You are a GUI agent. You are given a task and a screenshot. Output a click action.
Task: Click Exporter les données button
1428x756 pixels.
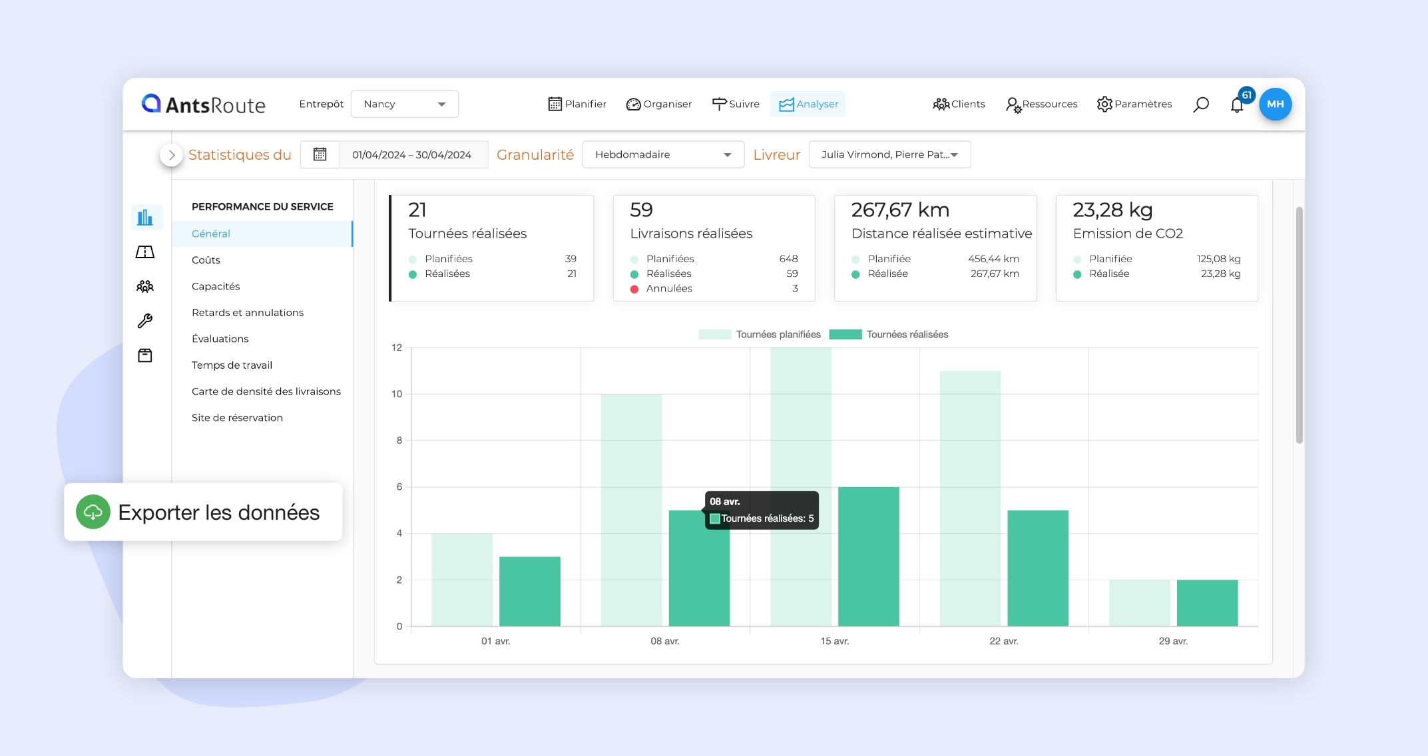point(203,512)
